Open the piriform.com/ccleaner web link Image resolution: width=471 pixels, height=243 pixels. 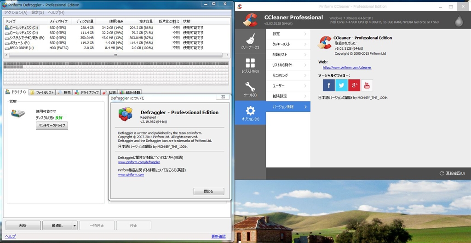point(347,68)
